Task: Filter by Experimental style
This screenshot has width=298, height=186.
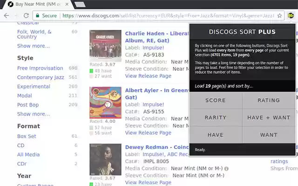Action: [x=34, y=86]
